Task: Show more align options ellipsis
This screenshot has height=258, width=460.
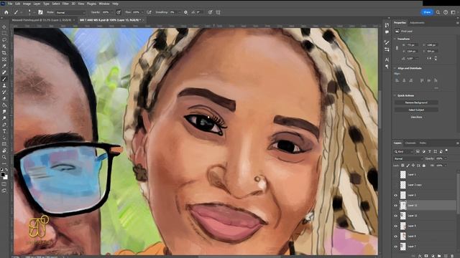Action: point(436,87)
